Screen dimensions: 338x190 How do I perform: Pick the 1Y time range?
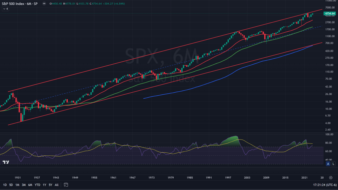45,184
